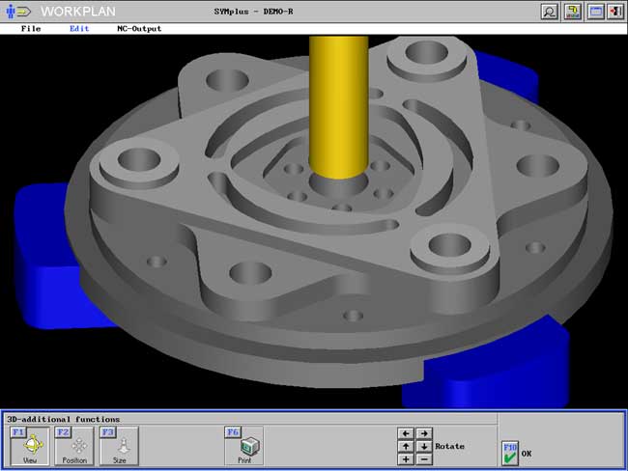Confirm with the F10 OK button
This screenshot has height=471, width=628.
511,454
